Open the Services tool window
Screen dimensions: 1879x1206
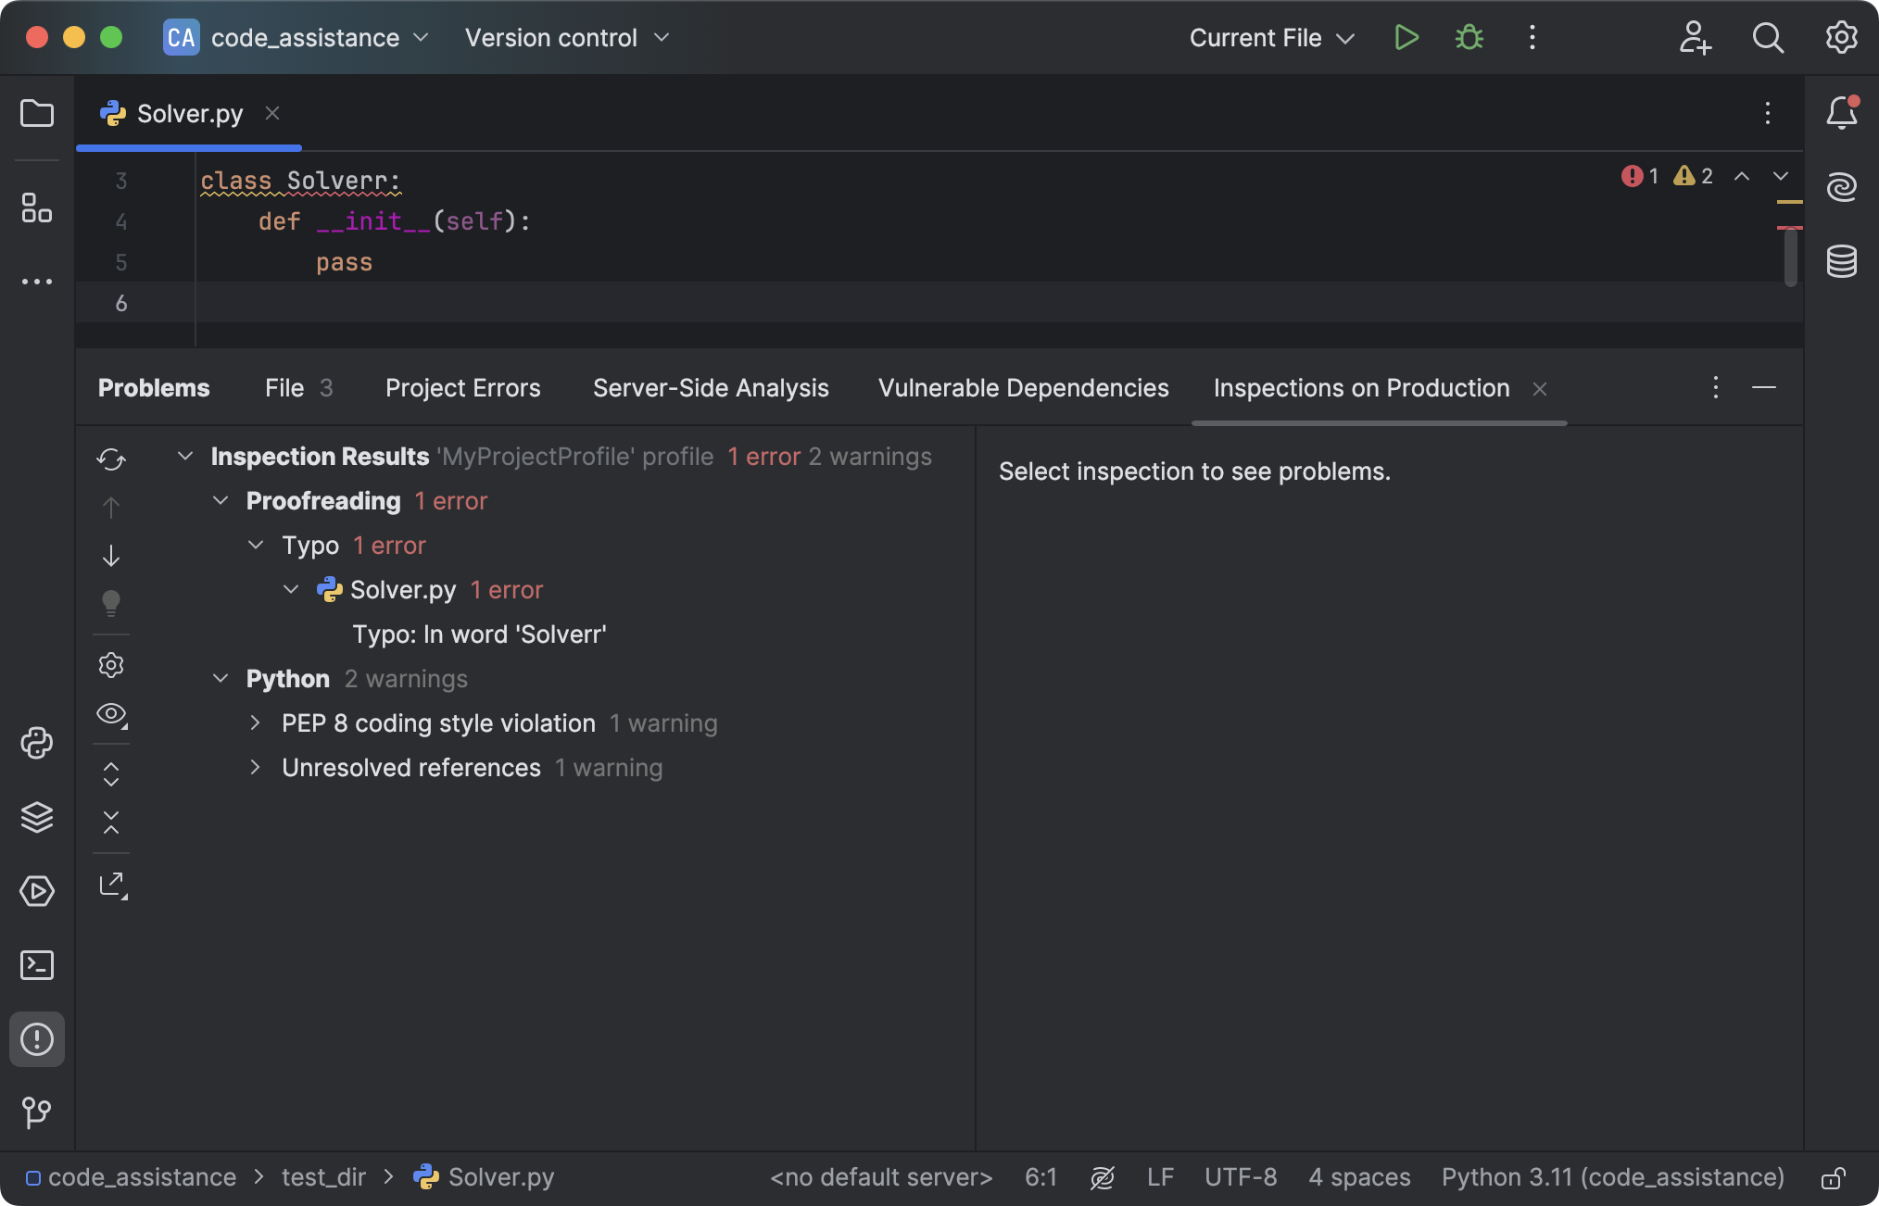[37, 891]
